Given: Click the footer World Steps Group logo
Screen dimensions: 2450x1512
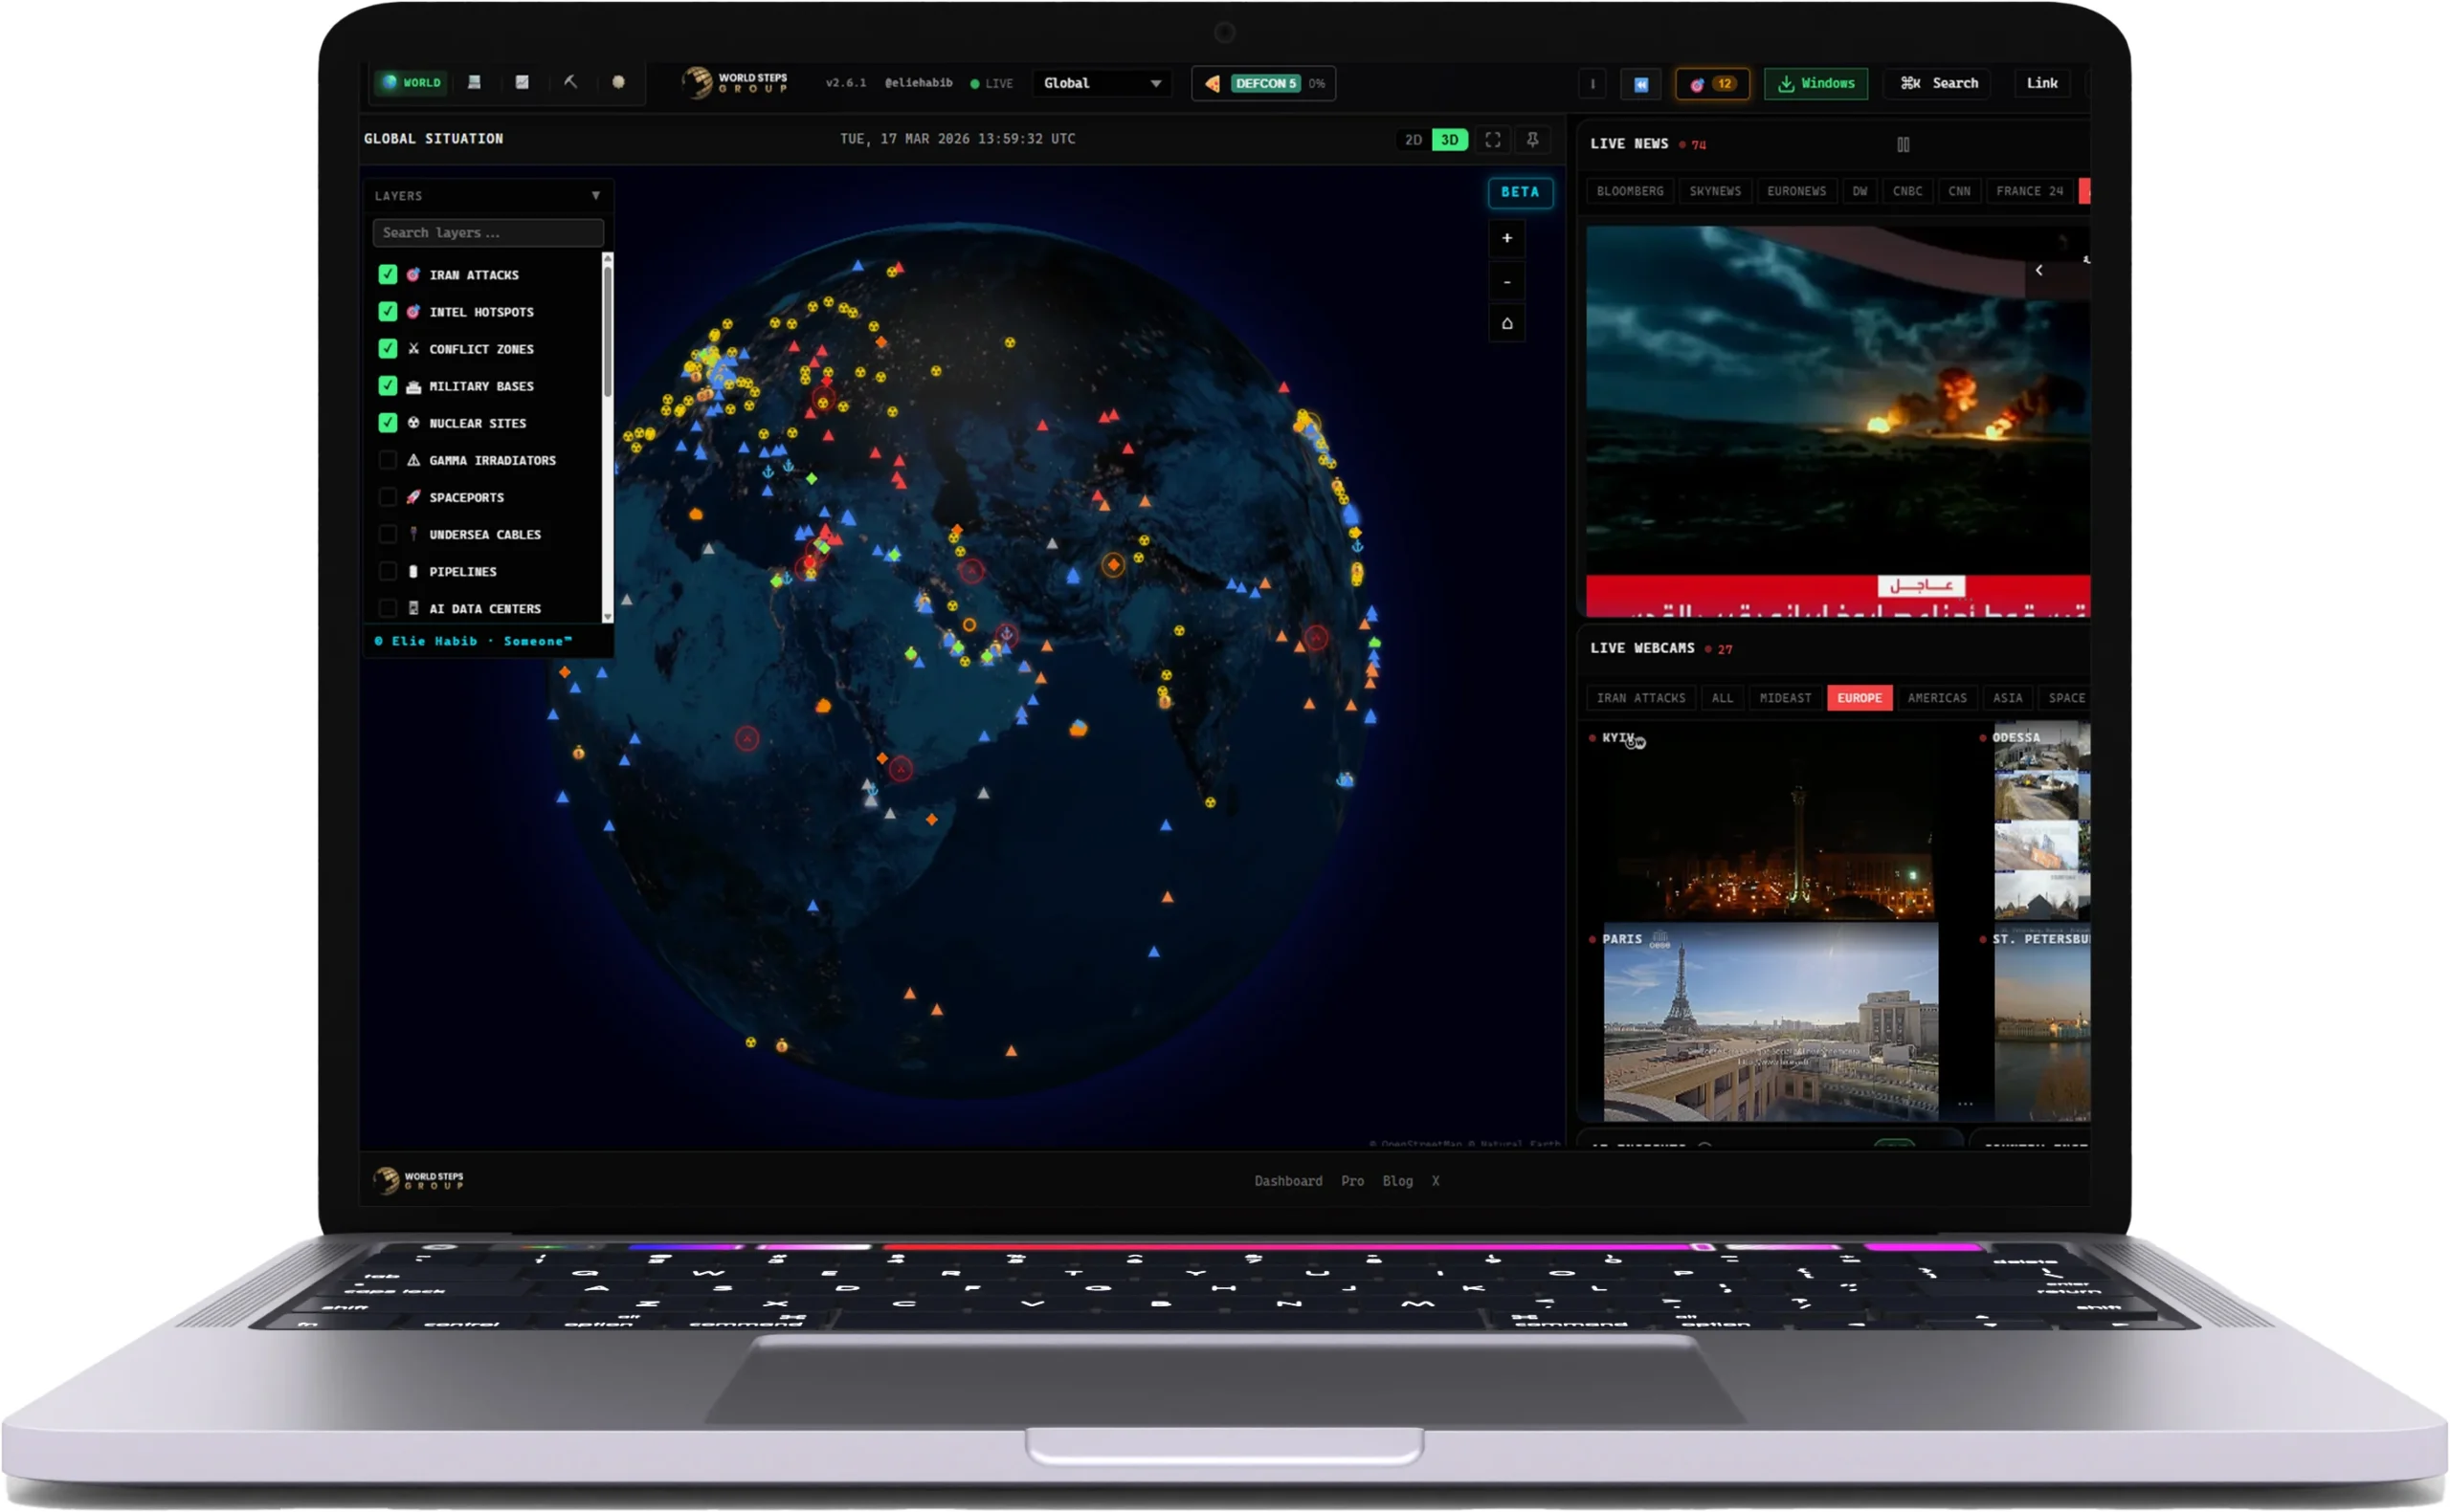Looking at the screenshot, I should [418, 1181].
